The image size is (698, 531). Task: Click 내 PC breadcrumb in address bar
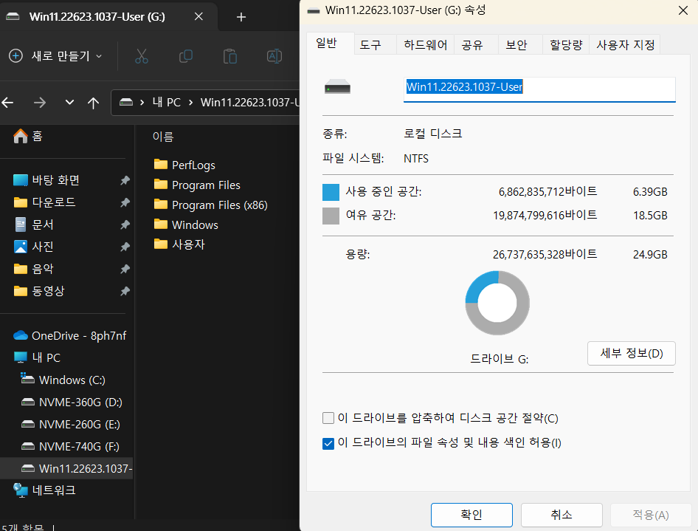(167, 103)
